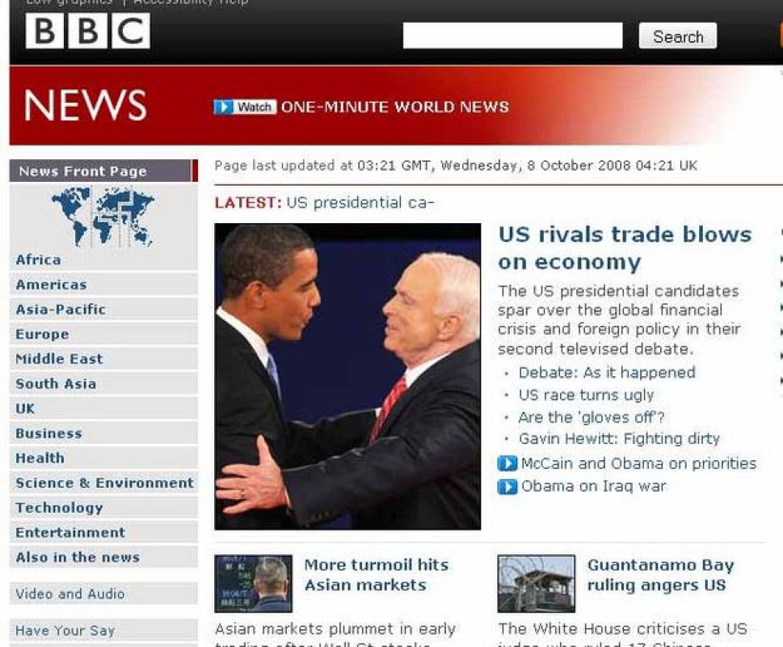Image resolution: width=783 pixels, height=647 pixels.
Task: Click the world map icon in sidebar
Action: tap(103, 216)
